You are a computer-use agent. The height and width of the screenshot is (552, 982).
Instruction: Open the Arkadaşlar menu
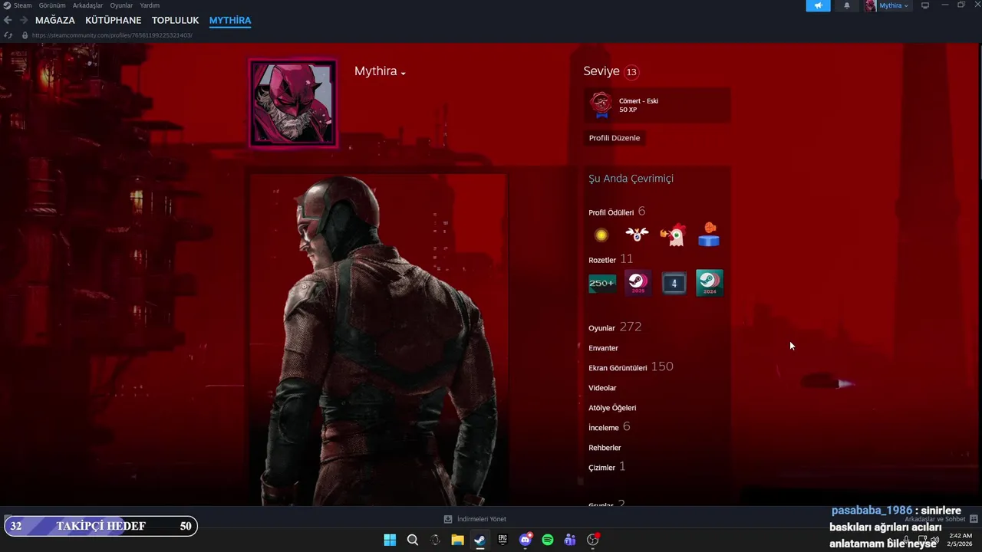coord(87,5)
